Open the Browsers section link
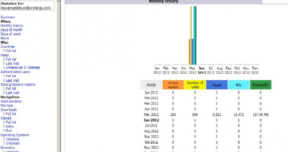The height and width of the screenshot is (152, 288). (7, 147)
